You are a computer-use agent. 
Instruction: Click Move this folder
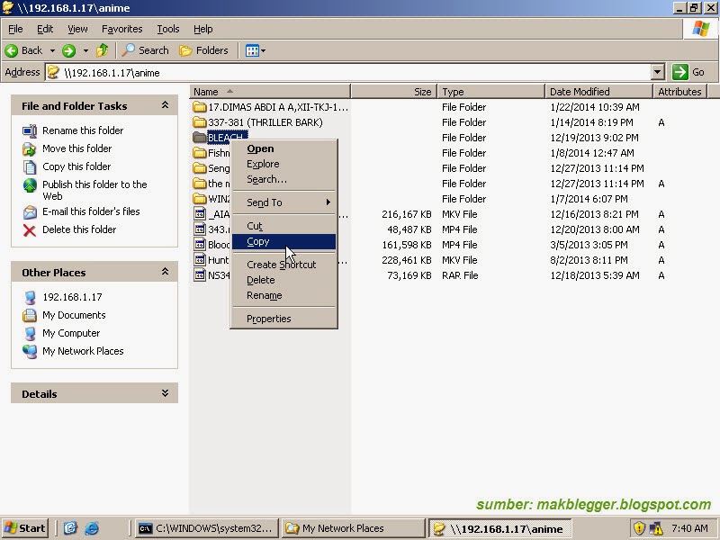76,148
